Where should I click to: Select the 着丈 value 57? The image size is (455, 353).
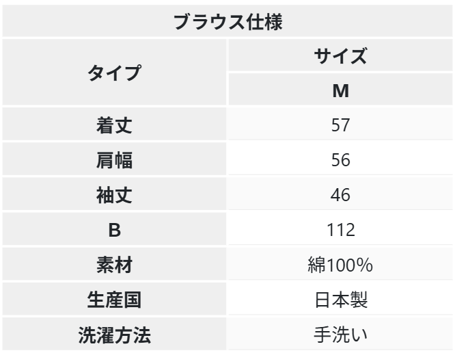[x=340, y=126]
